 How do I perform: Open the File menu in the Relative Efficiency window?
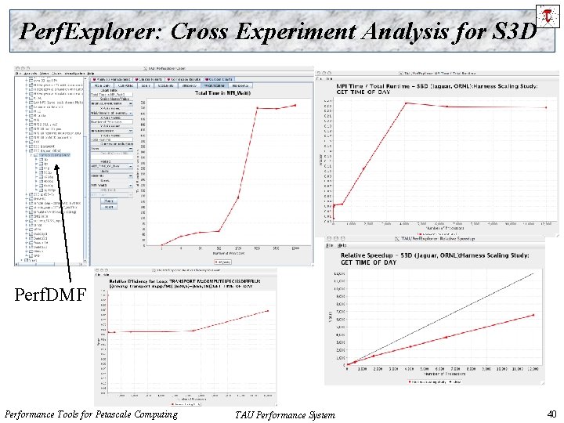[98, 275]
